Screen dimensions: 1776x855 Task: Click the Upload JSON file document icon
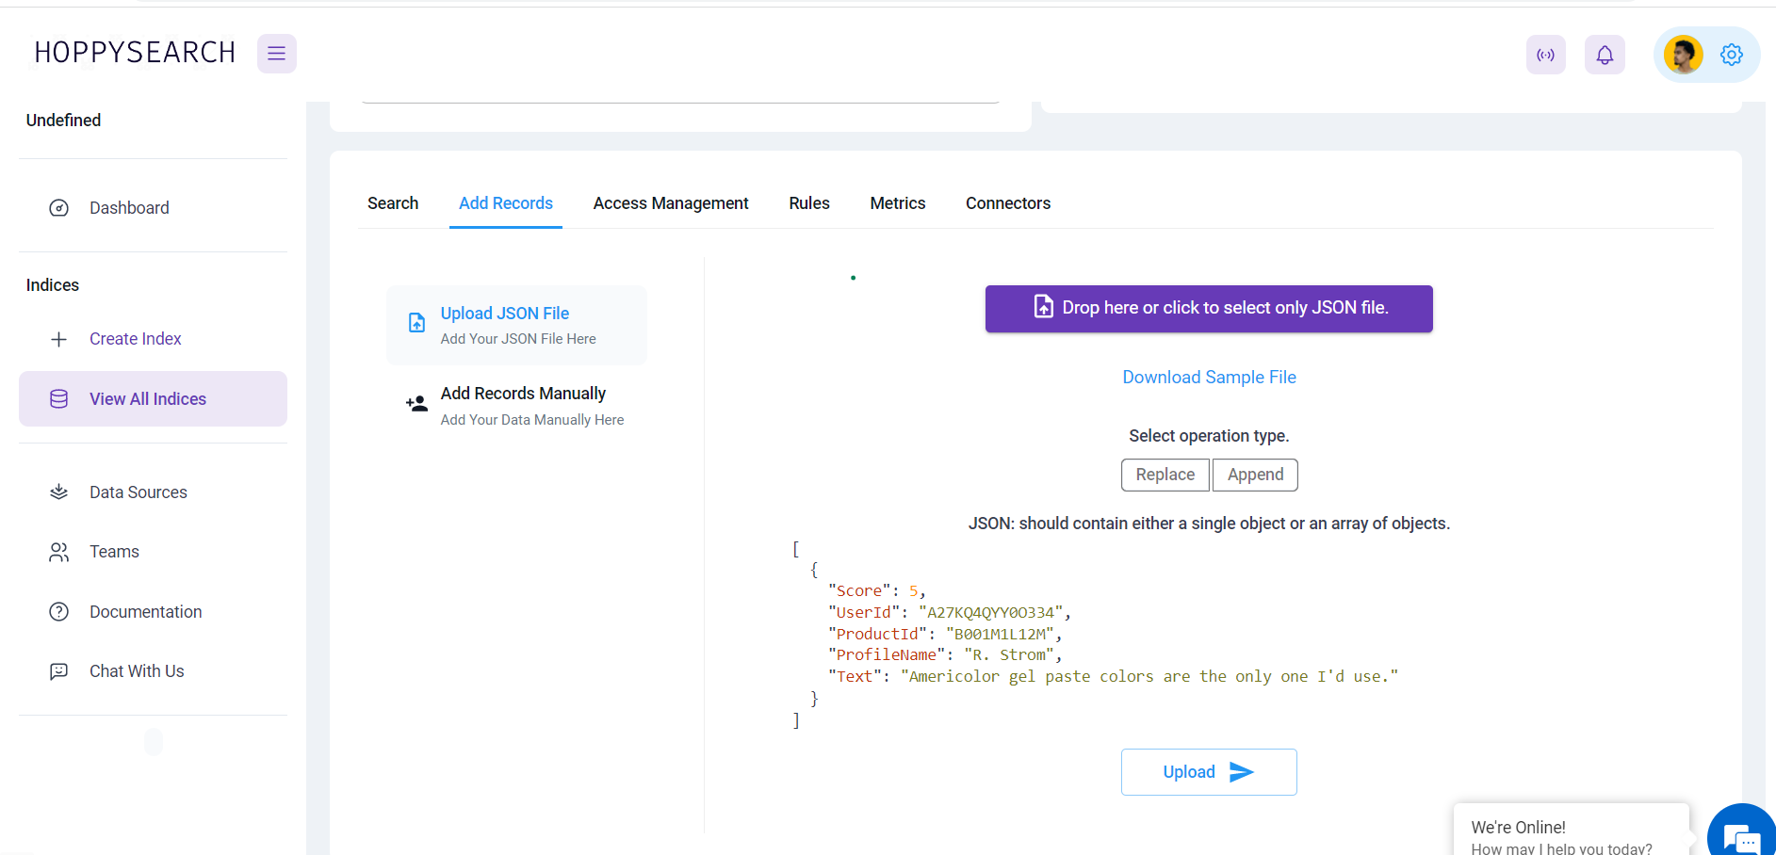[416, 323]
